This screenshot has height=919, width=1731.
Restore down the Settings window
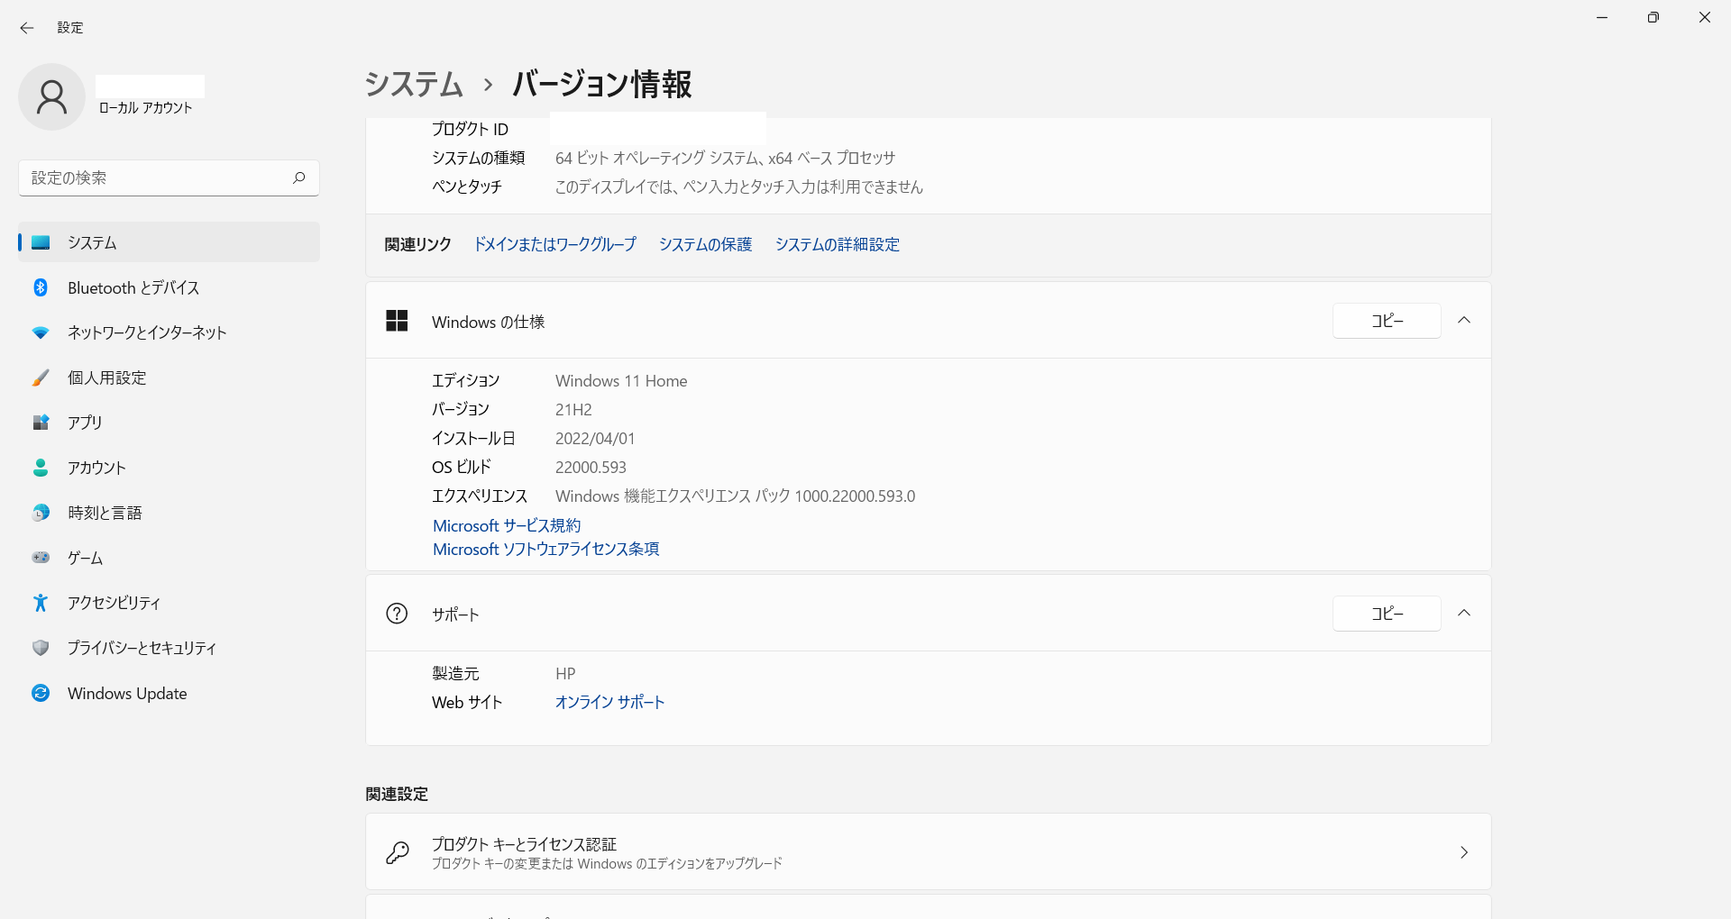1653,17
